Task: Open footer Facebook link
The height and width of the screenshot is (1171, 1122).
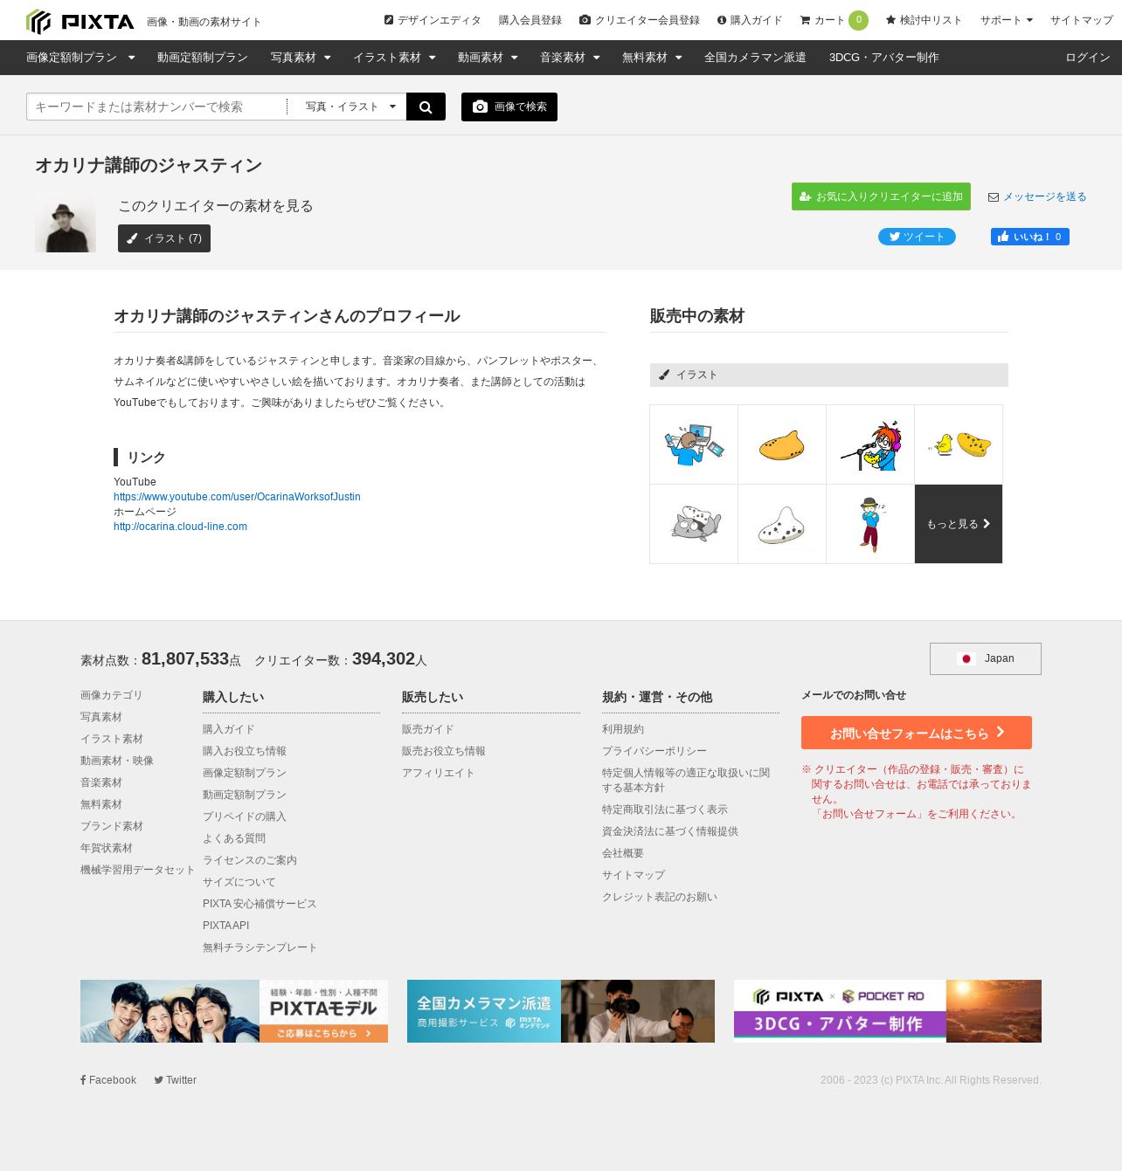Action: point(108,1080)
